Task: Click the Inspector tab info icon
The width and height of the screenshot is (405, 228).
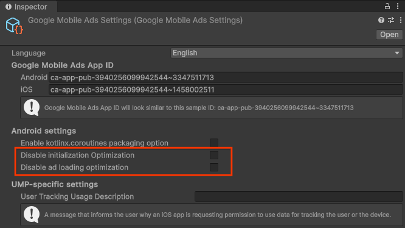Action: coord(9,7)
